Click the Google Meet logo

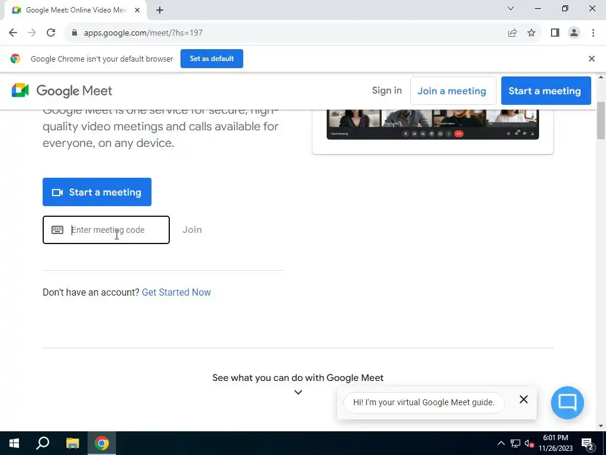coord(62,91)
